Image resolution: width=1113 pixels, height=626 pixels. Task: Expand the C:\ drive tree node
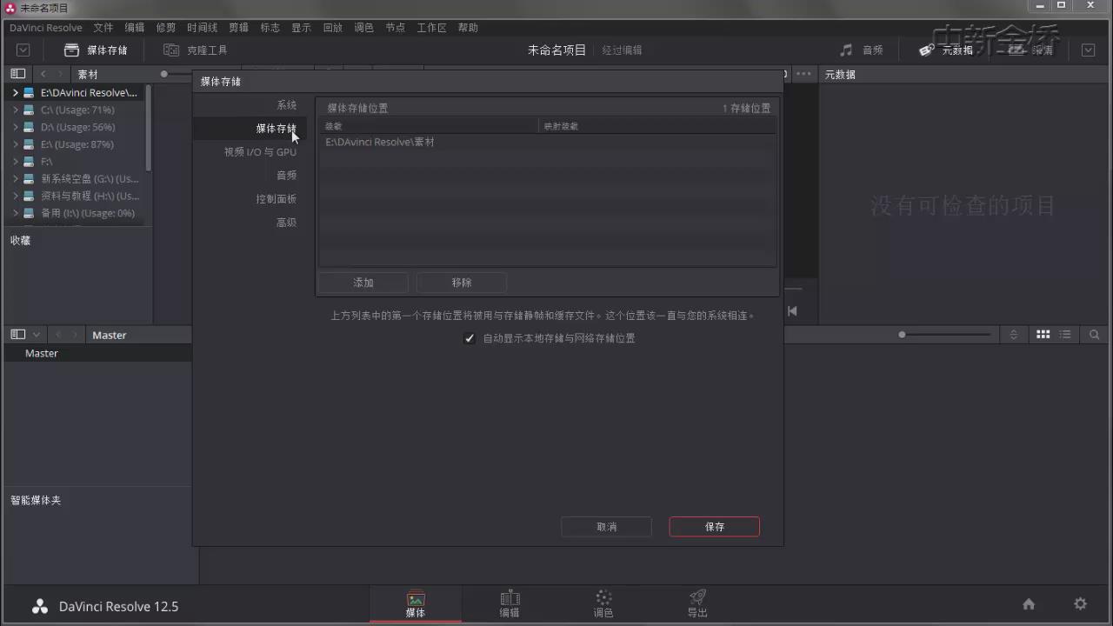pos(16,110)
